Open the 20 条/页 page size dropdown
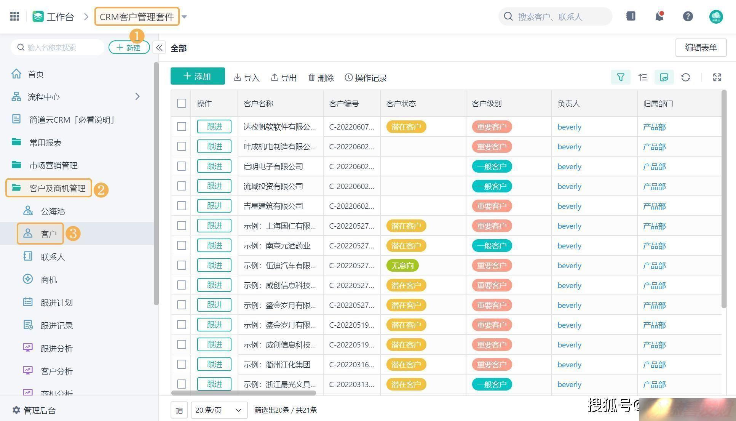 (x=219, y=410)
